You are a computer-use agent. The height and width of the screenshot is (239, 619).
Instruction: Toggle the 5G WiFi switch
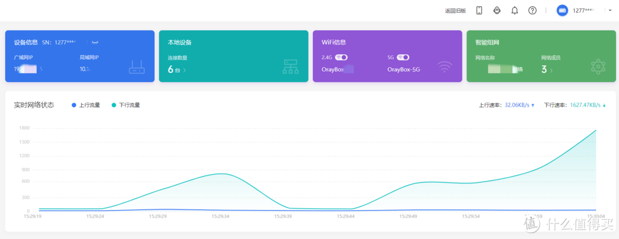pyautogui.click(x=403, y=57)
